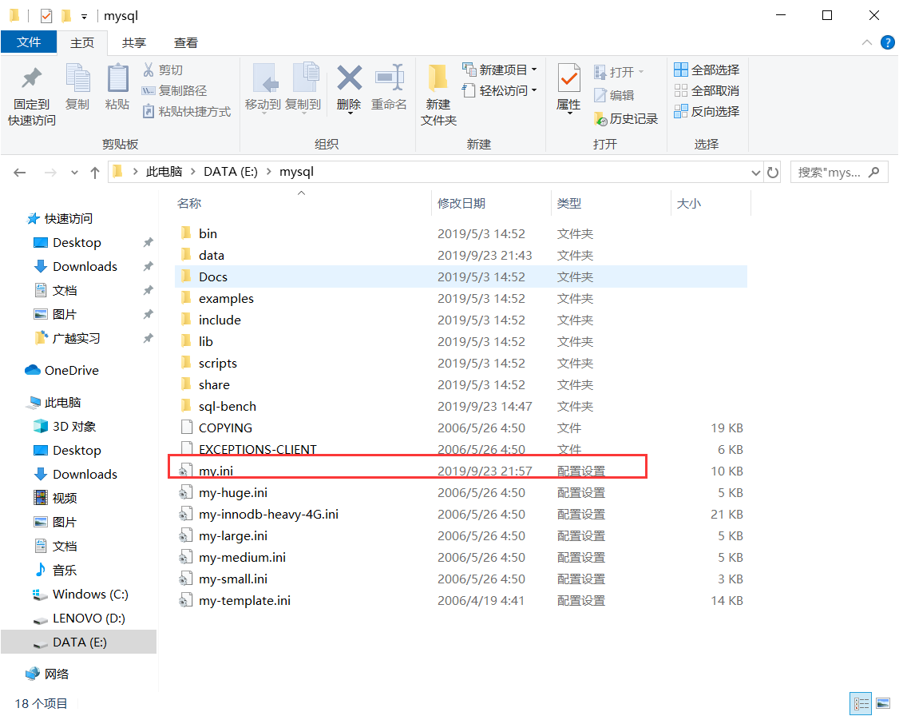Viewport: 899px width, 716px height.
Task: Click History (历史记录) button
Action: click(x=625, y=119)
